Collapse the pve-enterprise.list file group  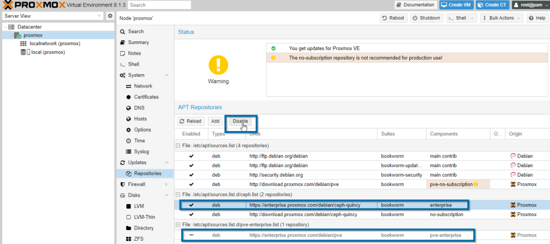[x=177, y=224]
